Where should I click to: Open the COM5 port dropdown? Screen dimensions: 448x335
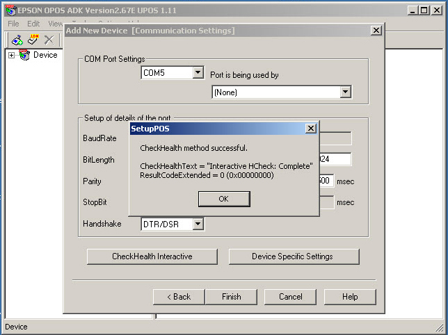(198, 72)
